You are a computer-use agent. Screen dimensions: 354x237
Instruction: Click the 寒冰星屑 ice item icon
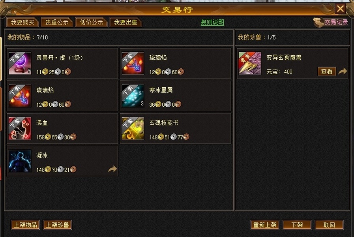(x=133, y=96)
